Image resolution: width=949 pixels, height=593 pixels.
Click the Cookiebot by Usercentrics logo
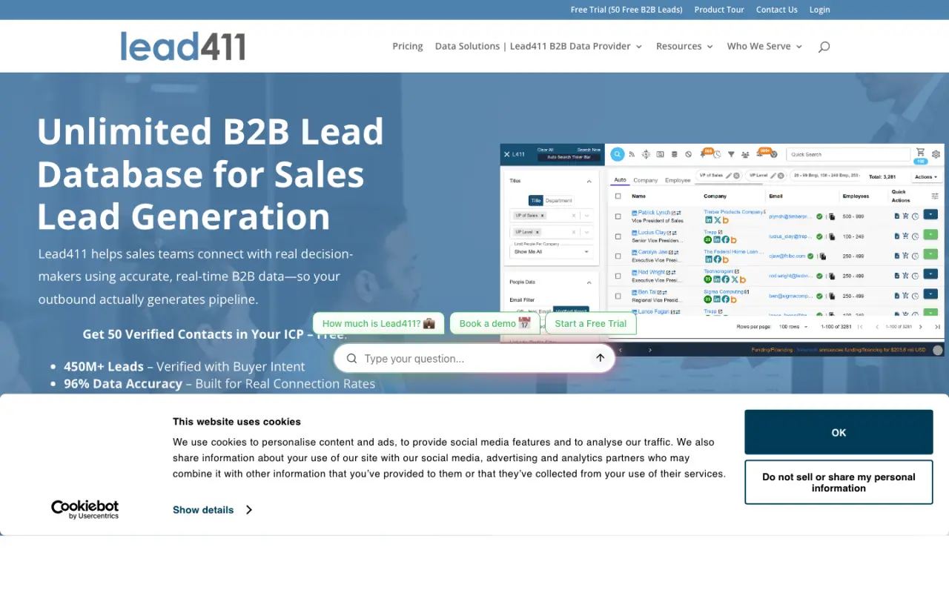pos(85,509)
